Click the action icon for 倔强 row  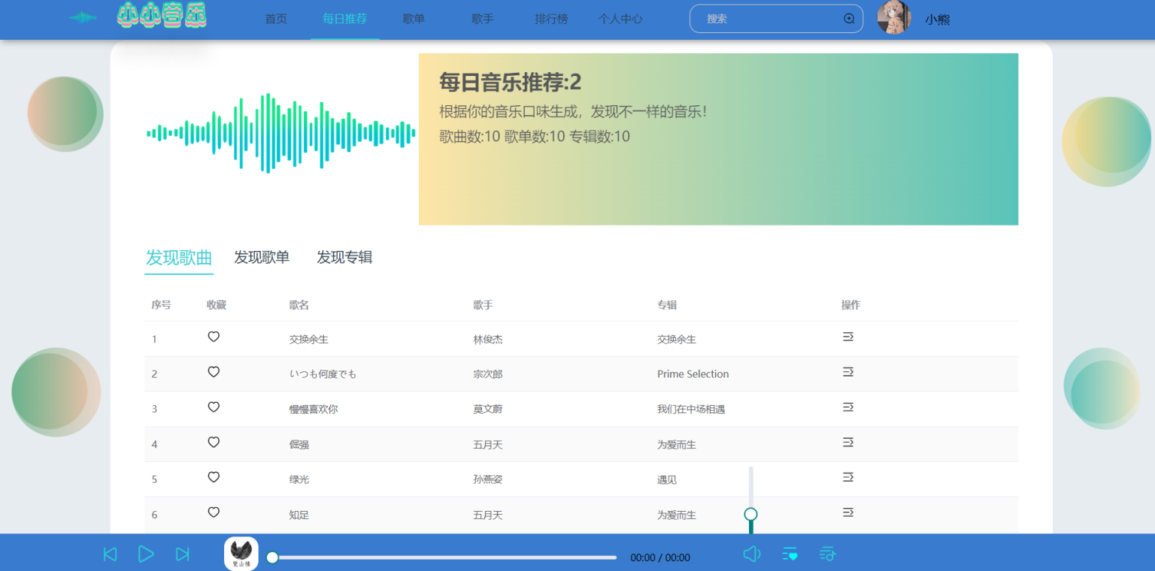(x=847, y=443)
